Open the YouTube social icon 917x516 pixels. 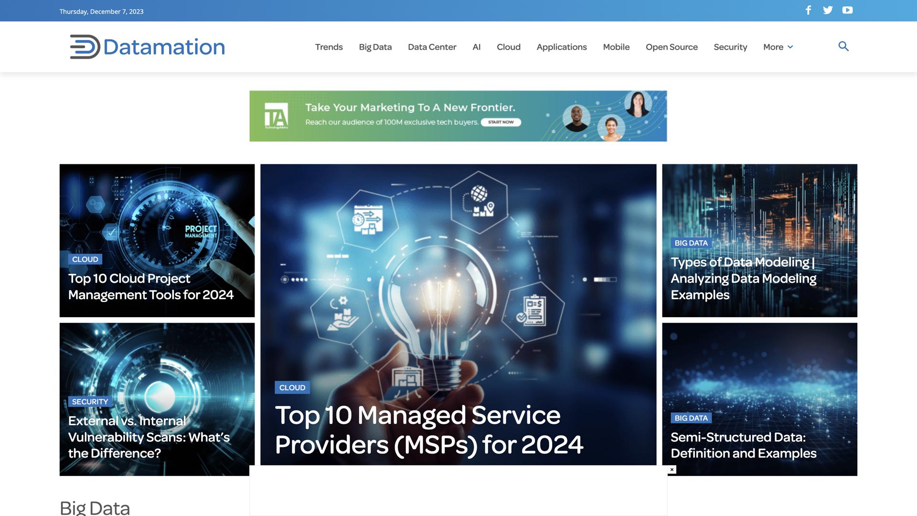[x=847, y=11]
